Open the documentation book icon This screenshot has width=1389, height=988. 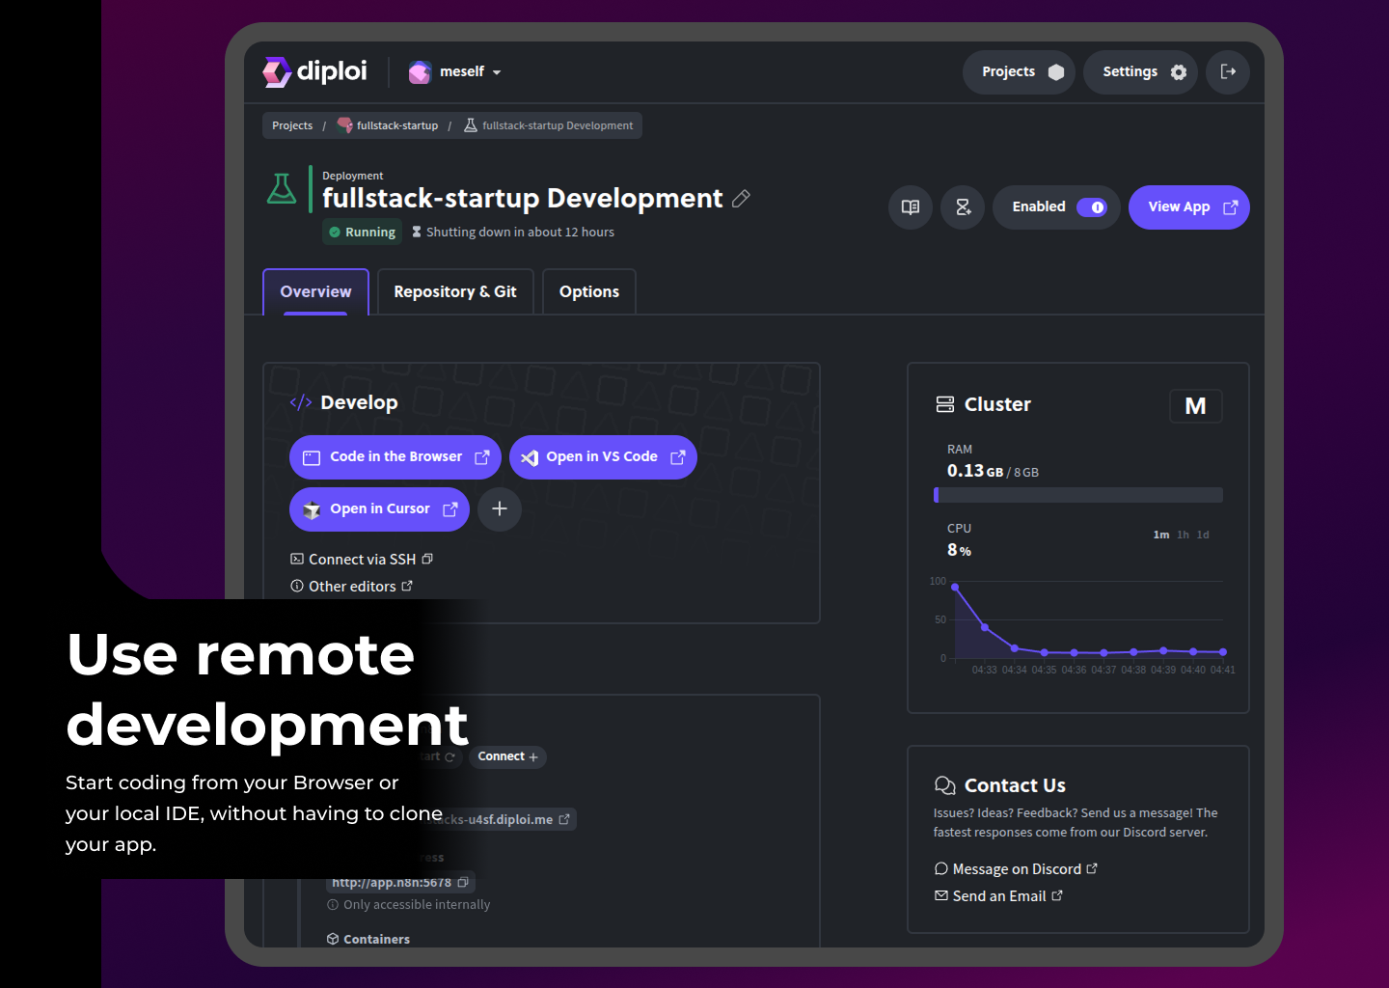click(x=911, y=206)
